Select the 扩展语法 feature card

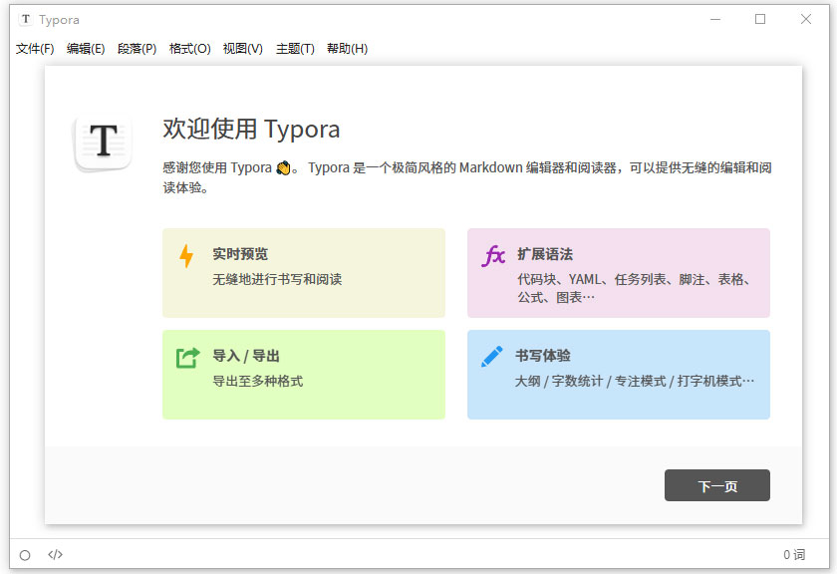coord(618,271)
